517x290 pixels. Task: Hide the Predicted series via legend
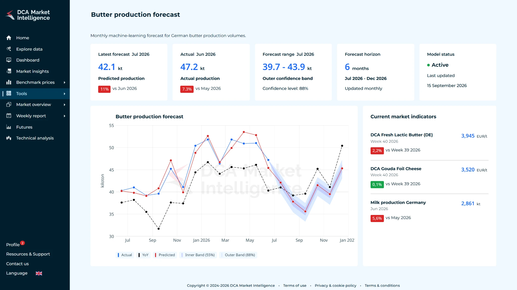[x=165, y=255]
